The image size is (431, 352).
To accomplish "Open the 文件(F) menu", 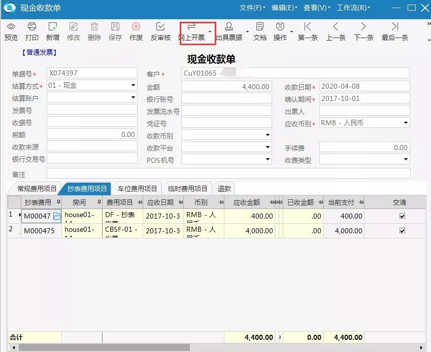I will click(252, 8).
